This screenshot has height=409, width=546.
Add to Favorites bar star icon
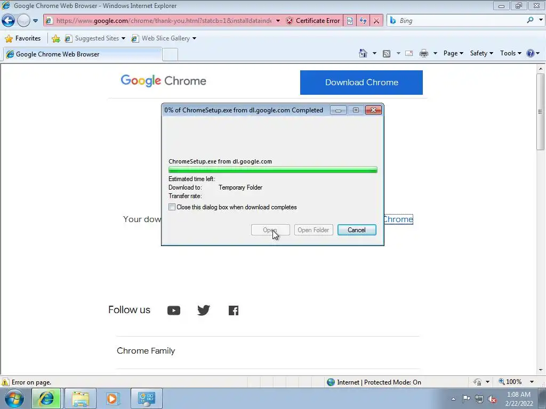click(55, 38)
